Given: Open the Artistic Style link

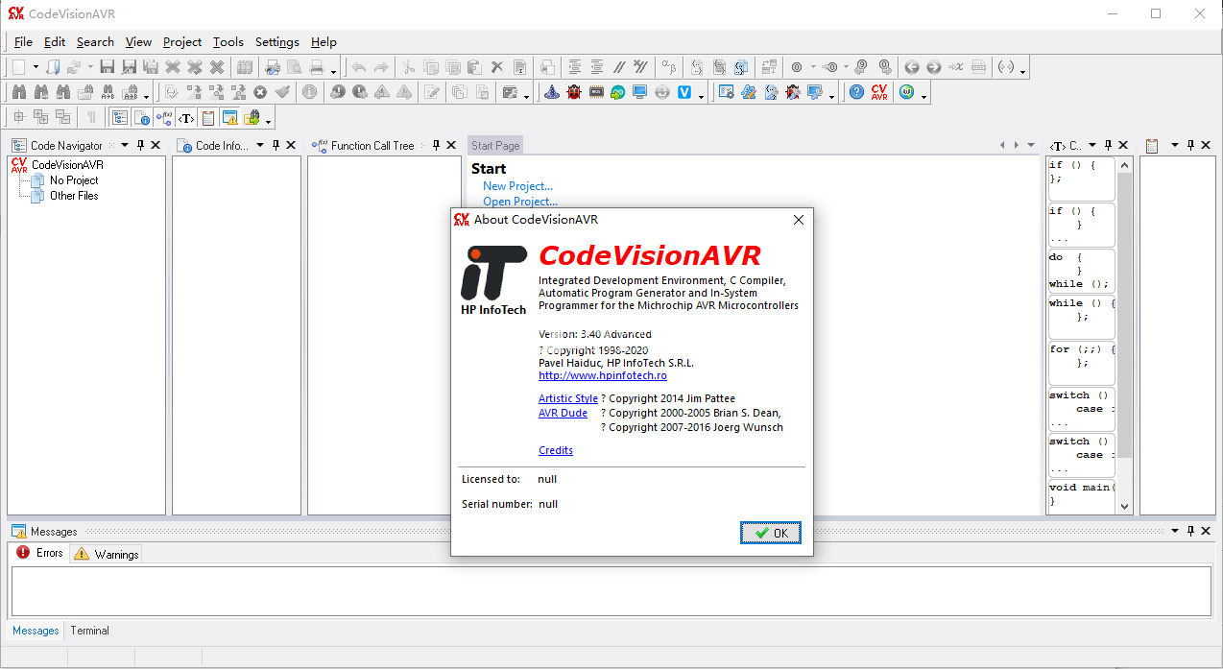Looking at the screenshot, I should pyautogui.click(x=568, y=398).
